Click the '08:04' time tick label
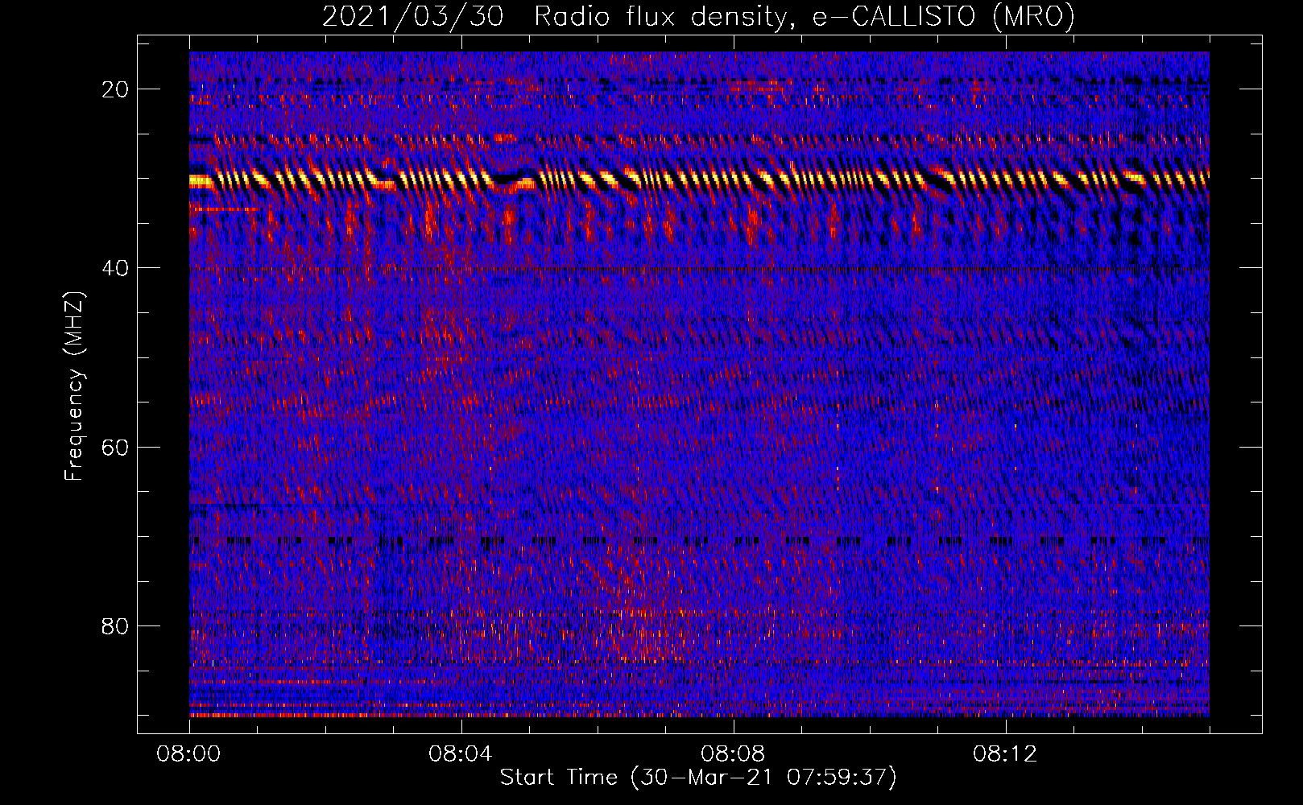The width and height of the screenshot is (1303, 805). pyautogui.click(x=461, y=754)
